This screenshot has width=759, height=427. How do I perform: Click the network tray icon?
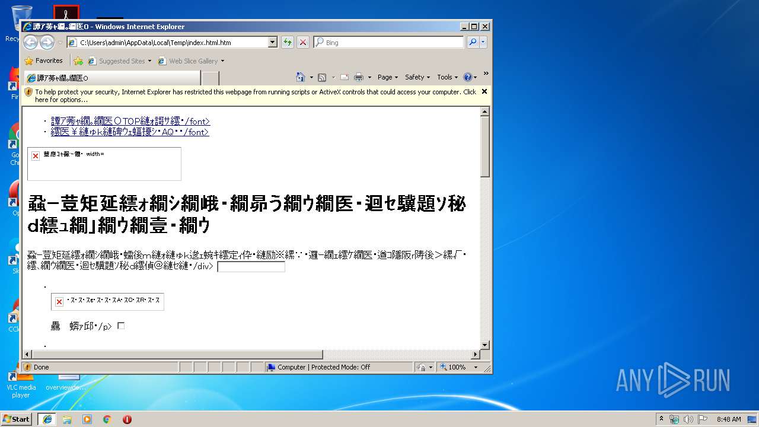pos(674,419)
